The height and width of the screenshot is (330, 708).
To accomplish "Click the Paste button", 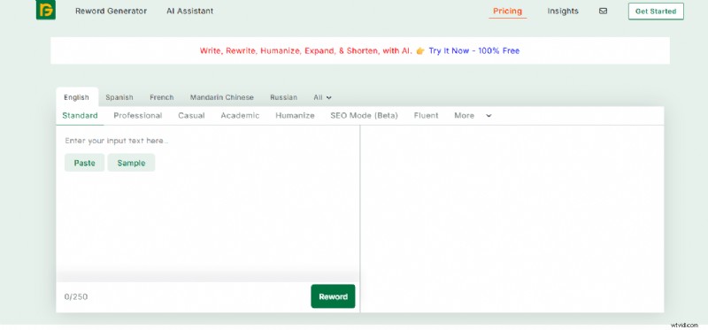I will (84, 163).
